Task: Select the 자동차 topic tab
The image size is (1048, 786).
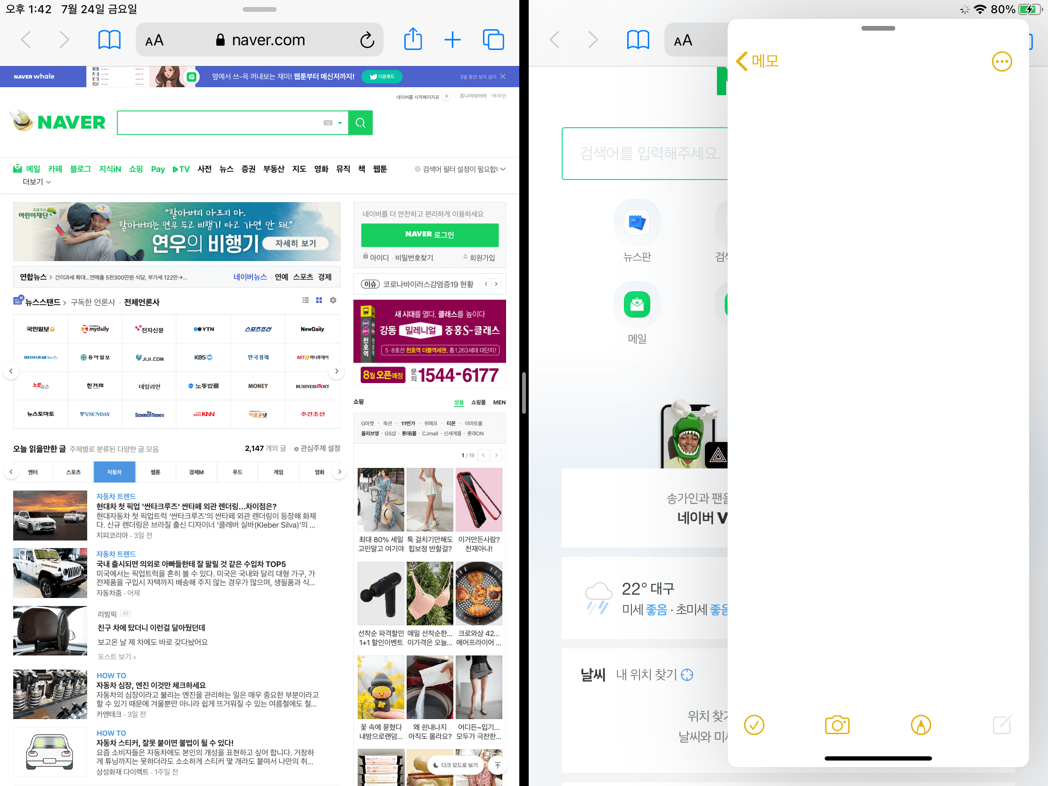Action: [114, 472]
